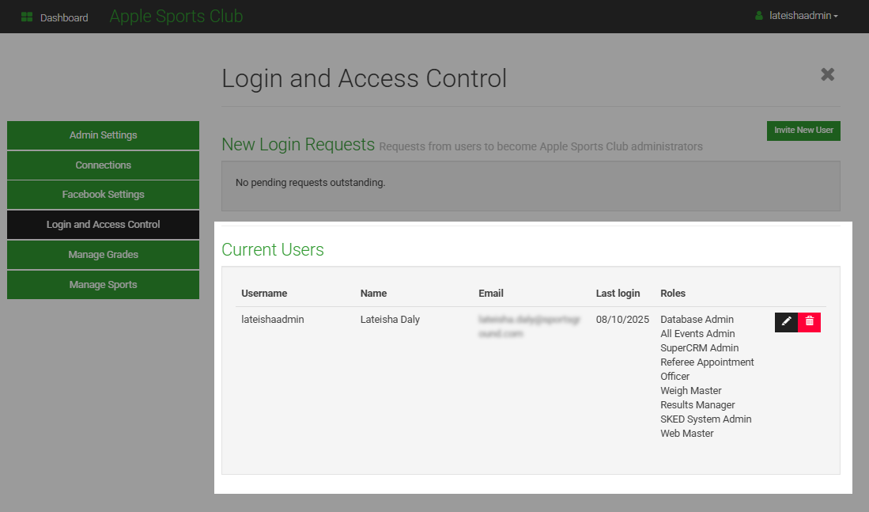This screenshot has width=869, height=512.
Task: Click the 08/10/2025 last login date
Action: tap(622, 320)
